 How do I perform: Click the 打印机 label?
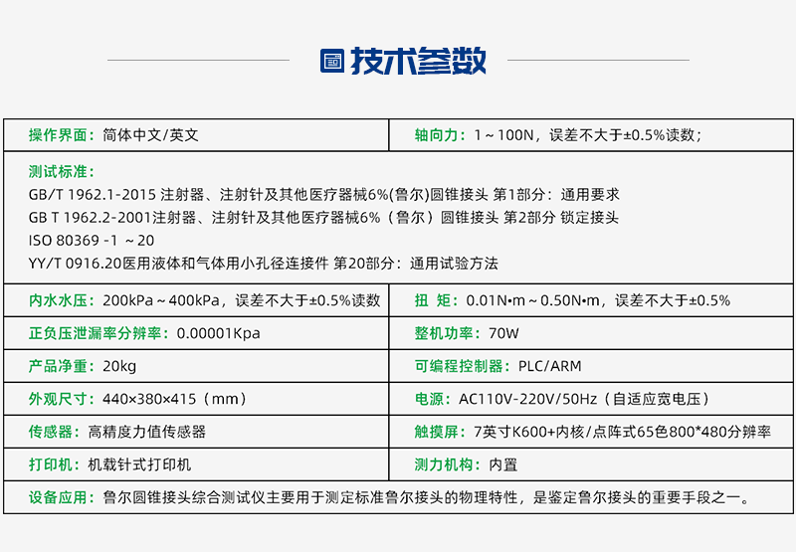pyautogui.click(x=55, y=464)
